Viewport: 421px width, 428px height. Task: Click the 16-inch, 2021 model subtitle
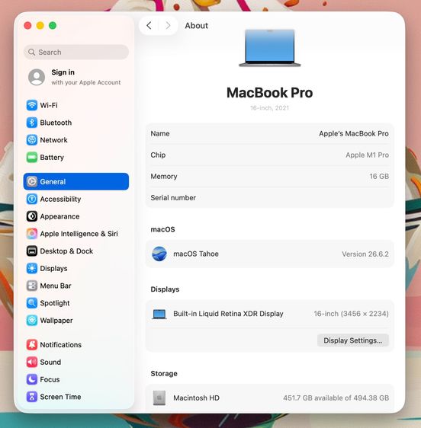coord(269,108)
